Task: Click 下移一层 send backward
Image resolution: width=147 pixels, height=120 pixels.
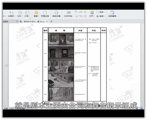Action: (x=81, y=16)
